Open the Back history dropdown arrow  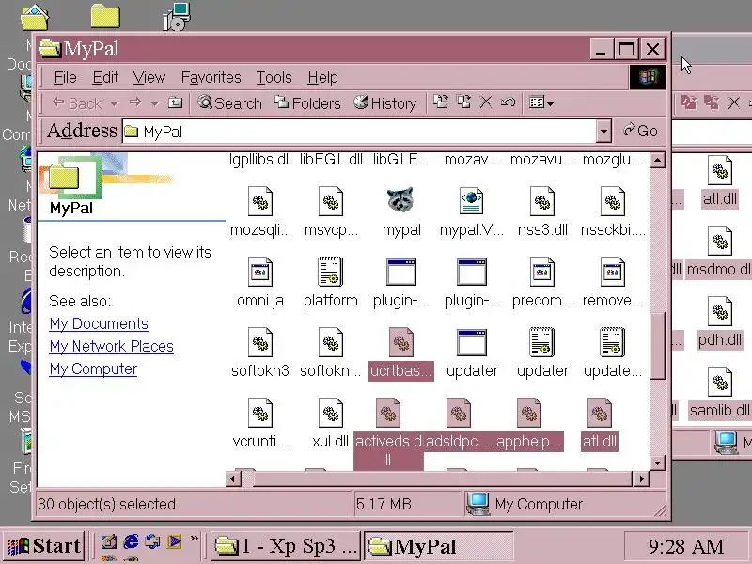point(114,103)
